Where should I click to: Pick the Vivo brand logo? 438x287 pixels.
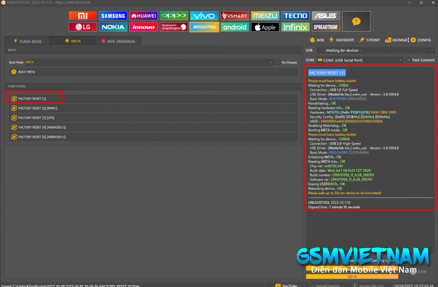tap(204, 16)
